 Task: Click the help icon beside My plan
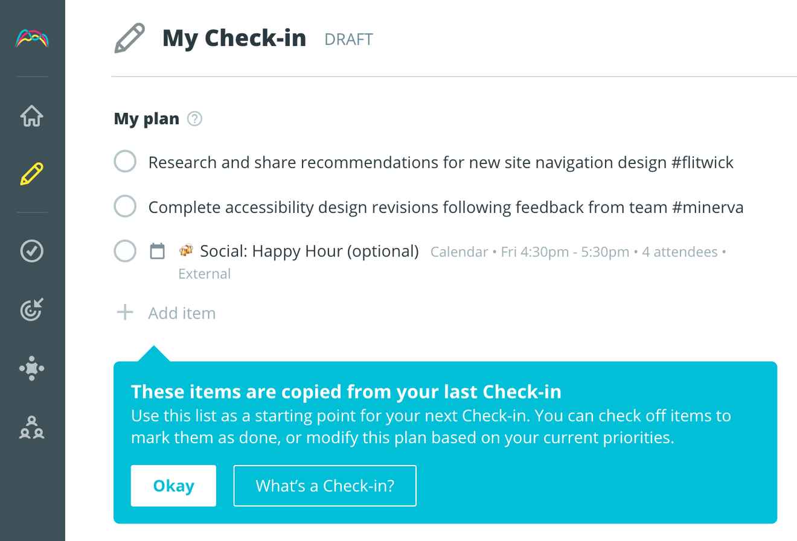click(x=194, y=119)
